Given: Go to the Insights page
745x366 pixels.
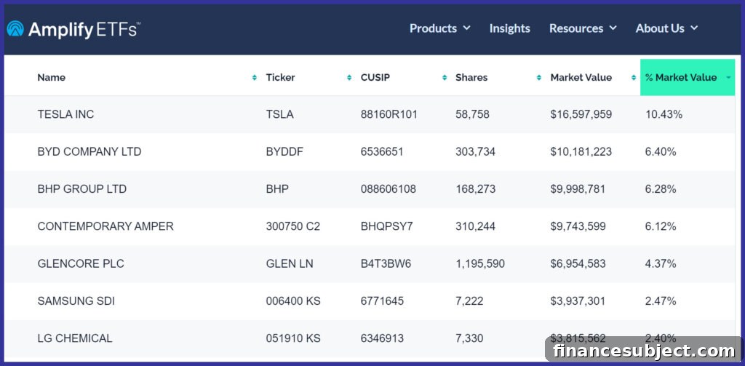Looking at the screenshot, I should click(x=510, y=28).
